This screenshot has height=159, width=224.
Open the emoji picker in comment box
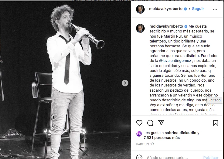click(x=139, y=157)
